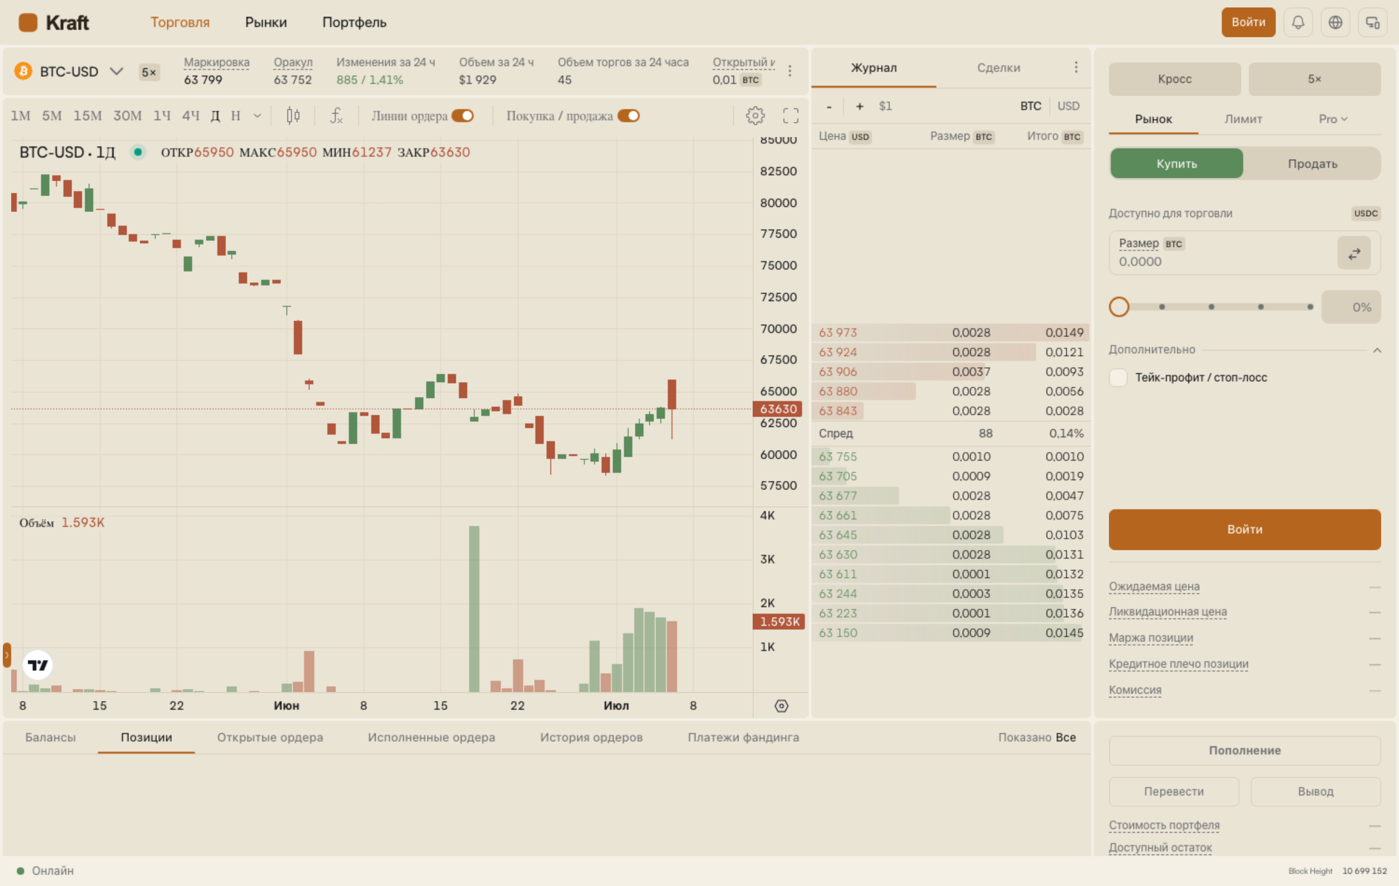Select the 1M timeframe

[x=21, y=116]
